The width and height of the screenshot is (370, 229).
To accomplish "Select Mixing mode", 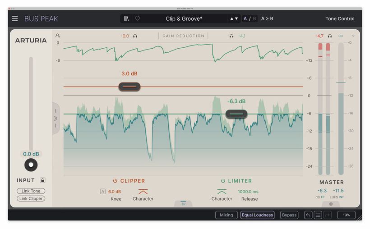I will [x=227, y=215].
